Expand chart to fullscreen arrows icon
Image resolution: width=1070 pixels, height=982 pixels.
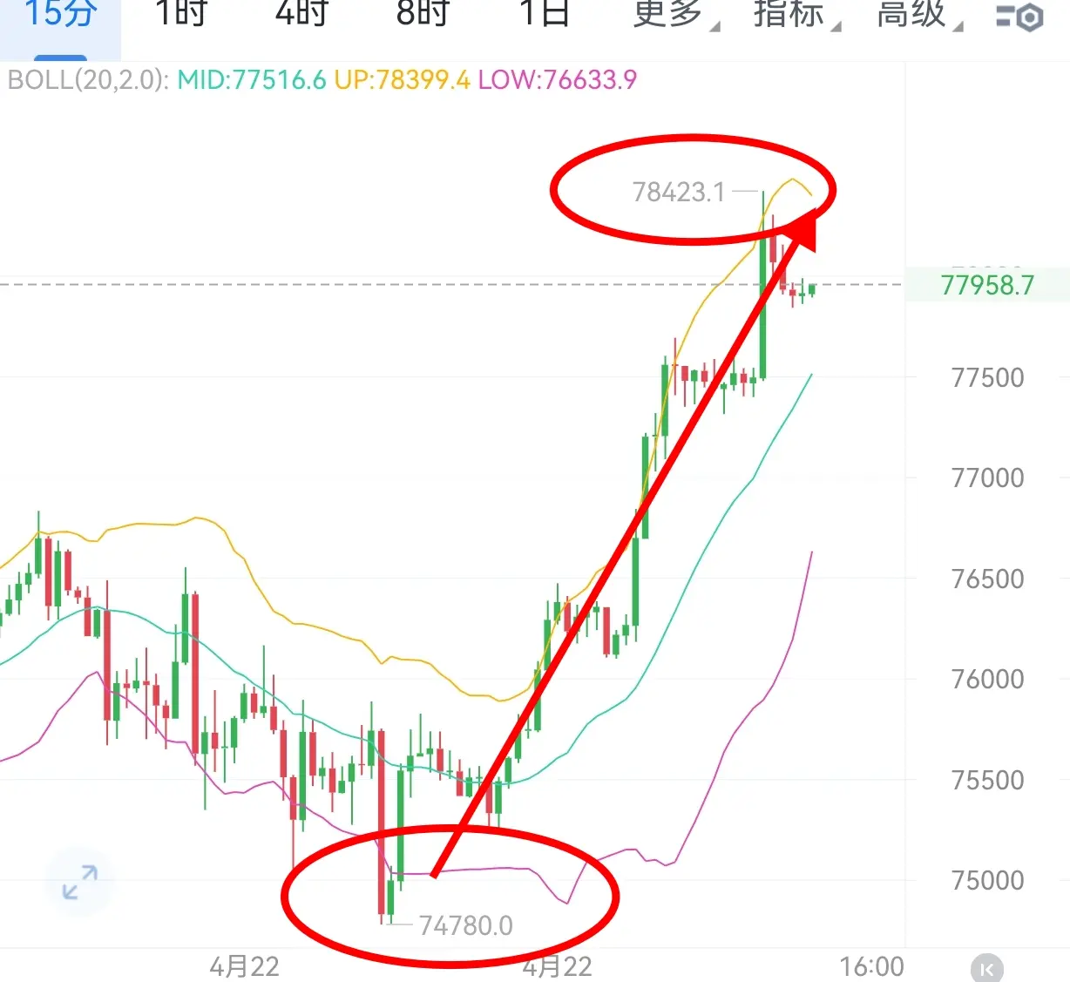[80, 882]
